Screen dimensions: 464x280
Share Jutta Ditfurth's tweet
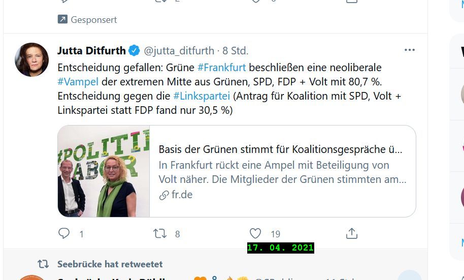click(x=351, y=233)
